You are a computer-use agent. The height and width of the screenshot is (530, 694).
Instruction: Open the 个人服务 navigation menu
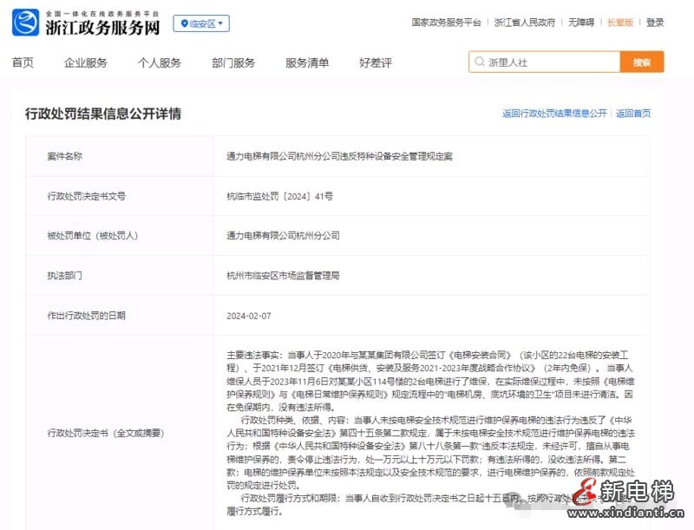click(x=160, y=62)
